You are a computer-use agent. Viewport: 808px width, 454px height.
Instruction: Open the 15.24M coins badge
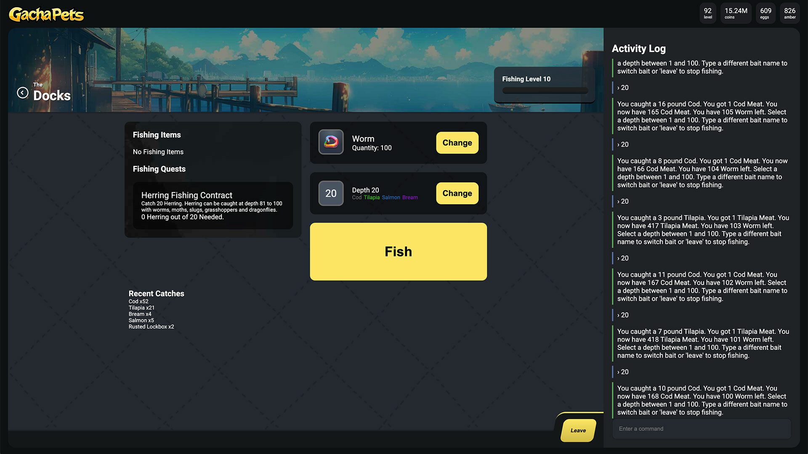coord(736,13)
